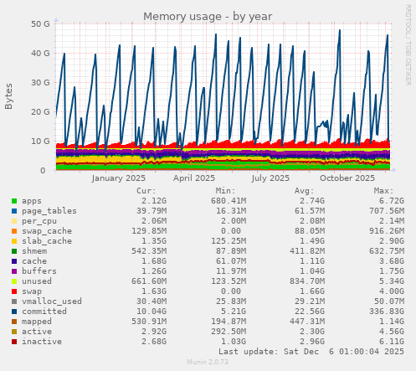Click the 'mapped' legend label
Viewport: 416px width, 371px height.
coord(37,322)
